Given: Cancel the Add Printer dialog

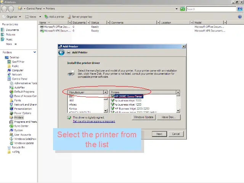Looking at the screenshot, I should click(x=176, y=134).
